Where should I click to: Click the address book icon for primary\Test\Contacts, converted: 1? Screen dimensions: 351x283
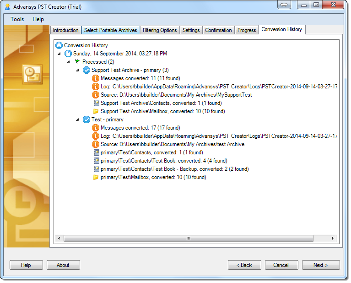pyautogui.click(x=96, y=152)
